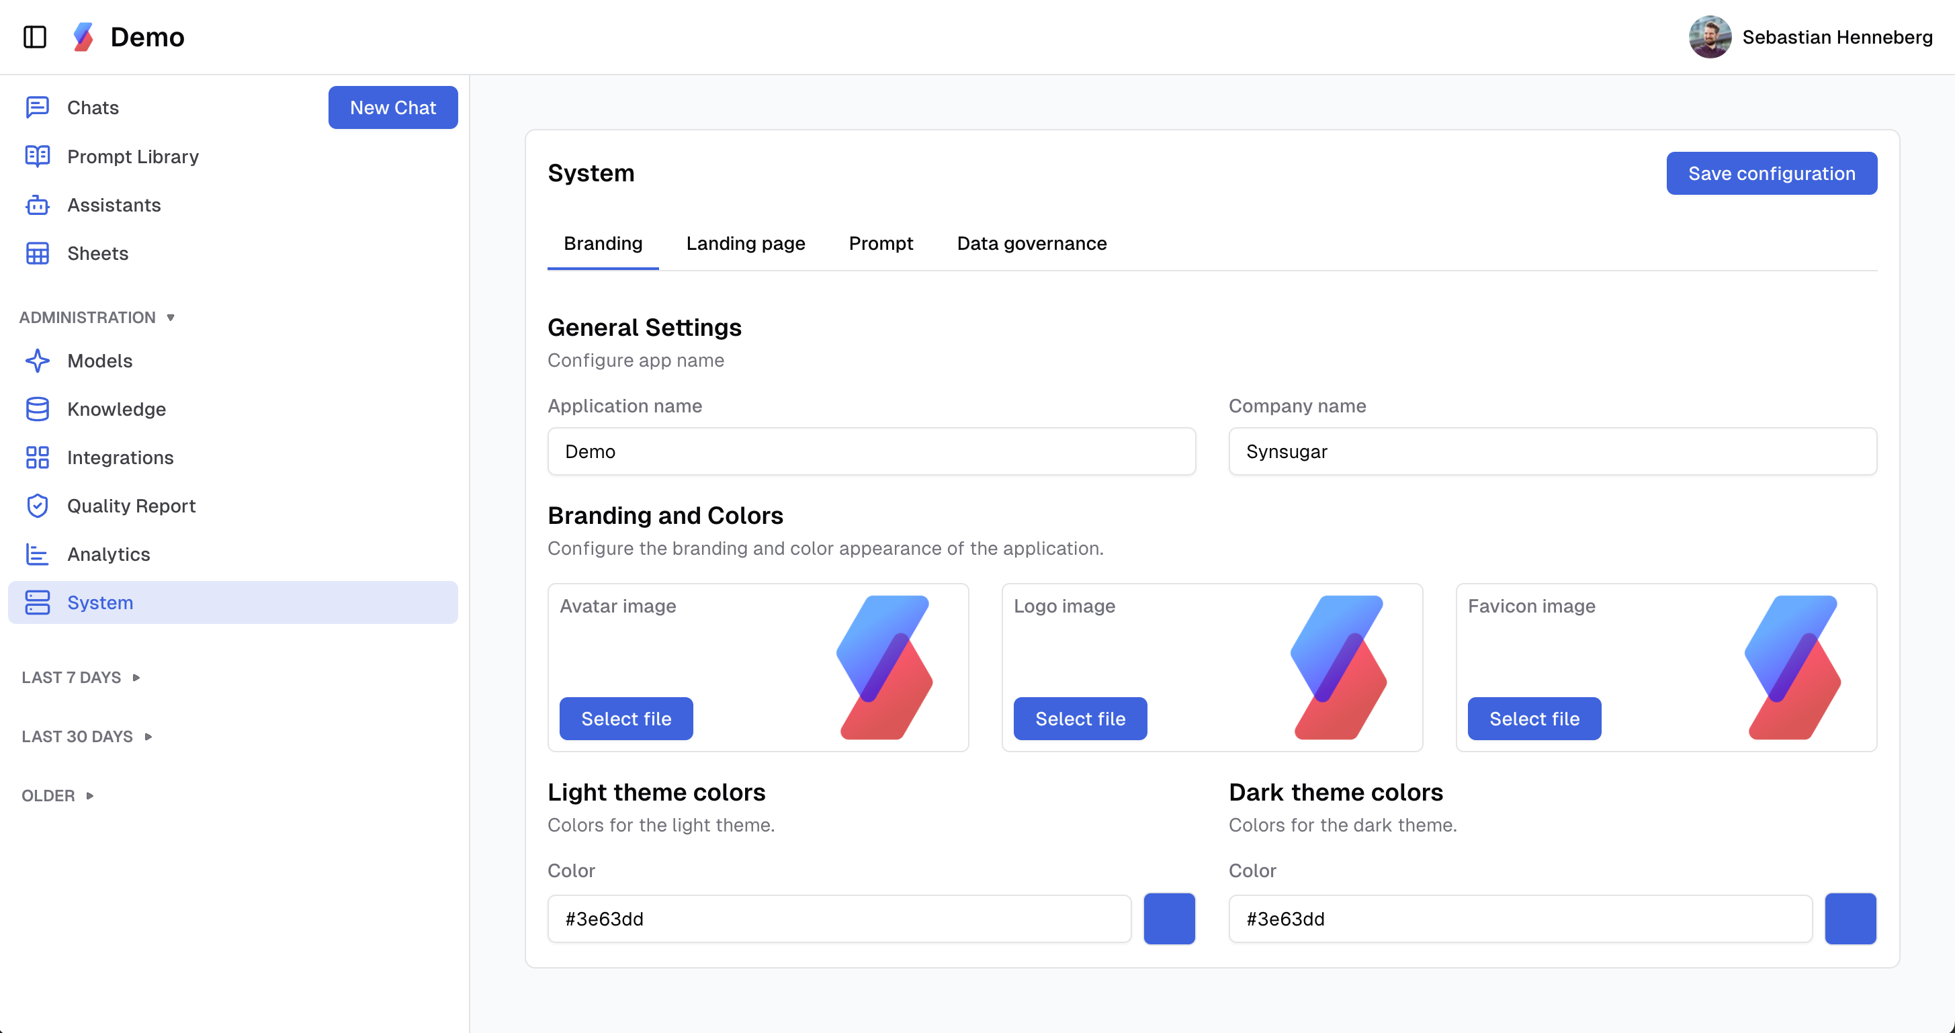Switch to the Landing page tab
Image resolution: width=1955 pixels, height=1033 pixels.
pyautogui.click(x=745, y=244)
